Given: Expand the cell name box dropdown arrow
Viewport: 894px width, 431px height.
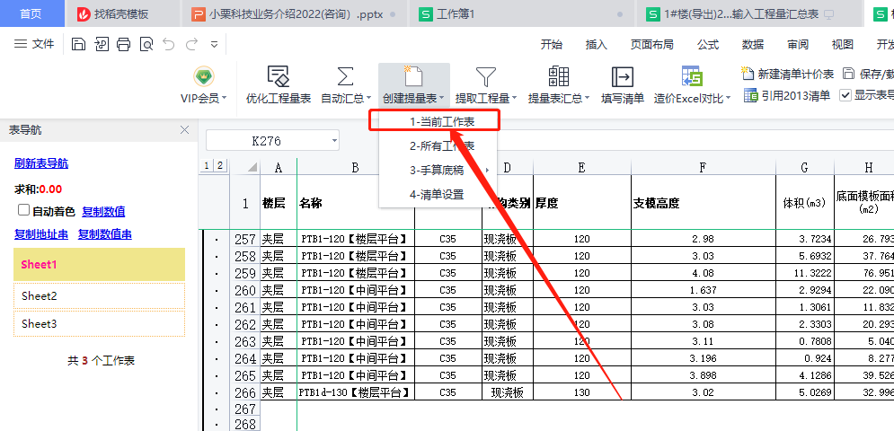Looking at the screenshot, I should point(334,140).
